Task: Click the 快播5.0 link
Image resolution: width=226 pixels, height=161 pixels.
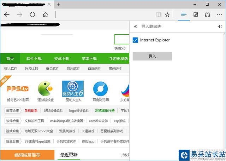Action: [x=120, y=48]
